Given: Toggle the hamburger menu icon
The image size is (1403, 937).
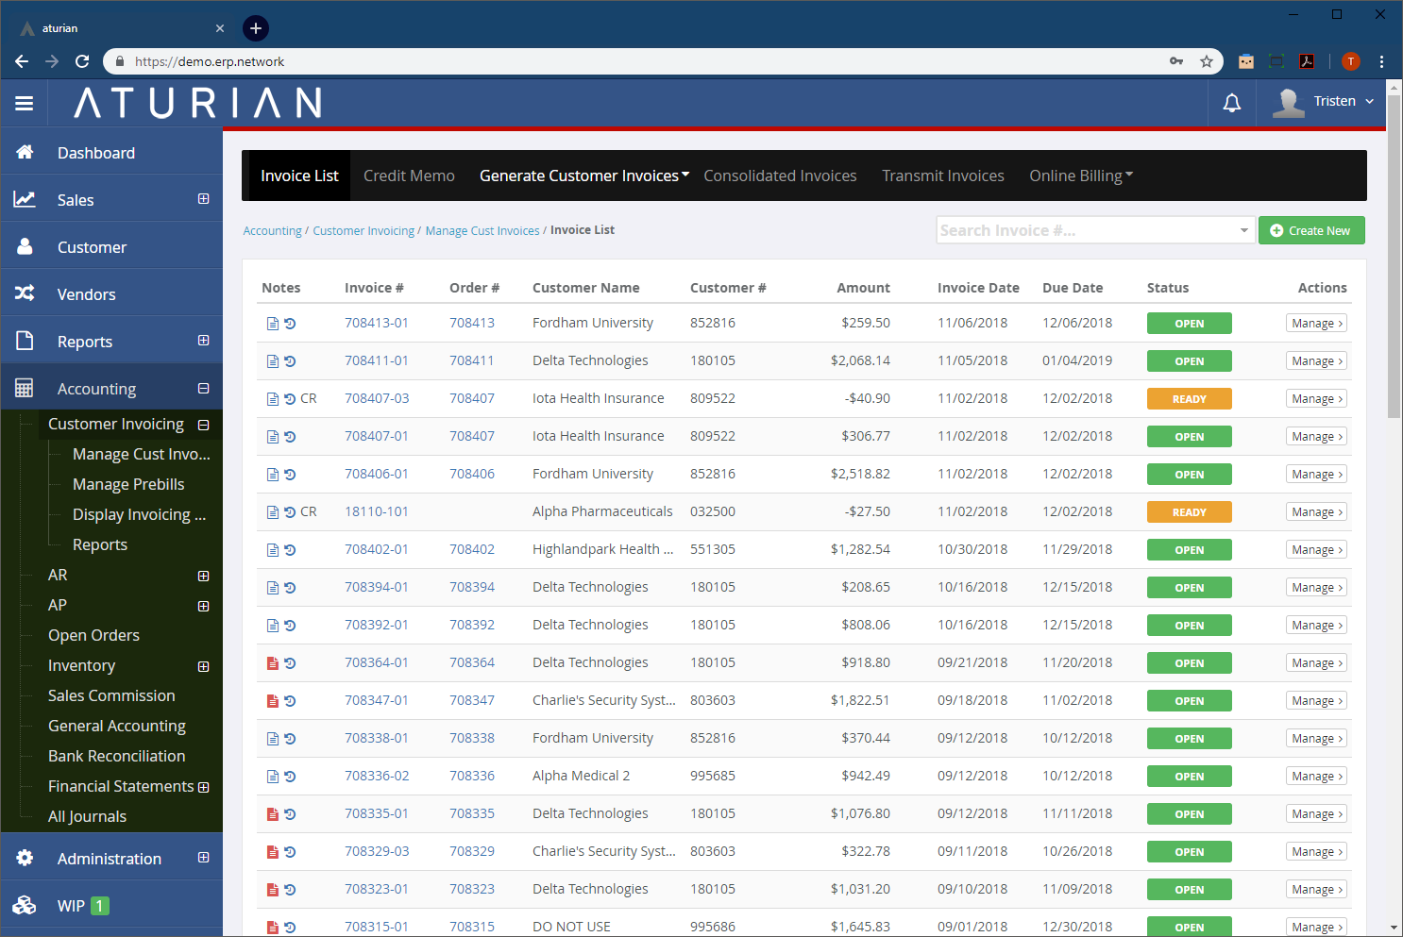Looking at the screenshot, I should click(25, 103).
